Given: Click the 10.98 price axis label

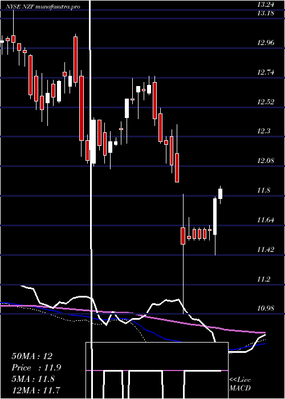Looking at the screenshot, I should (x=266, y=309).
